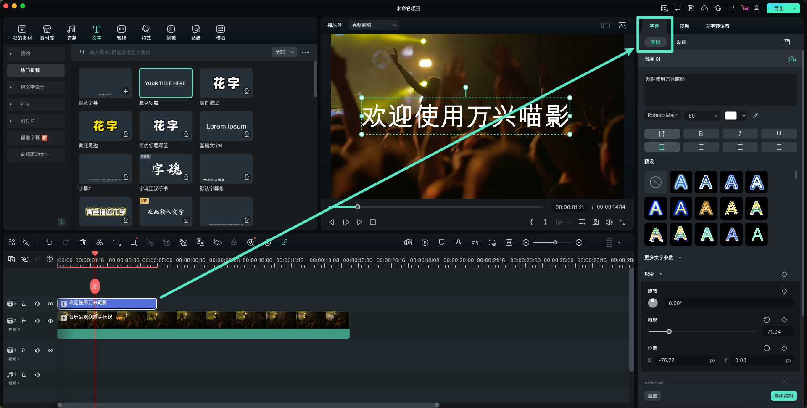807x408 pixels.
Task: Select the 黑白镂空 text template thumbnail
Action: click(x=226, y=83)
